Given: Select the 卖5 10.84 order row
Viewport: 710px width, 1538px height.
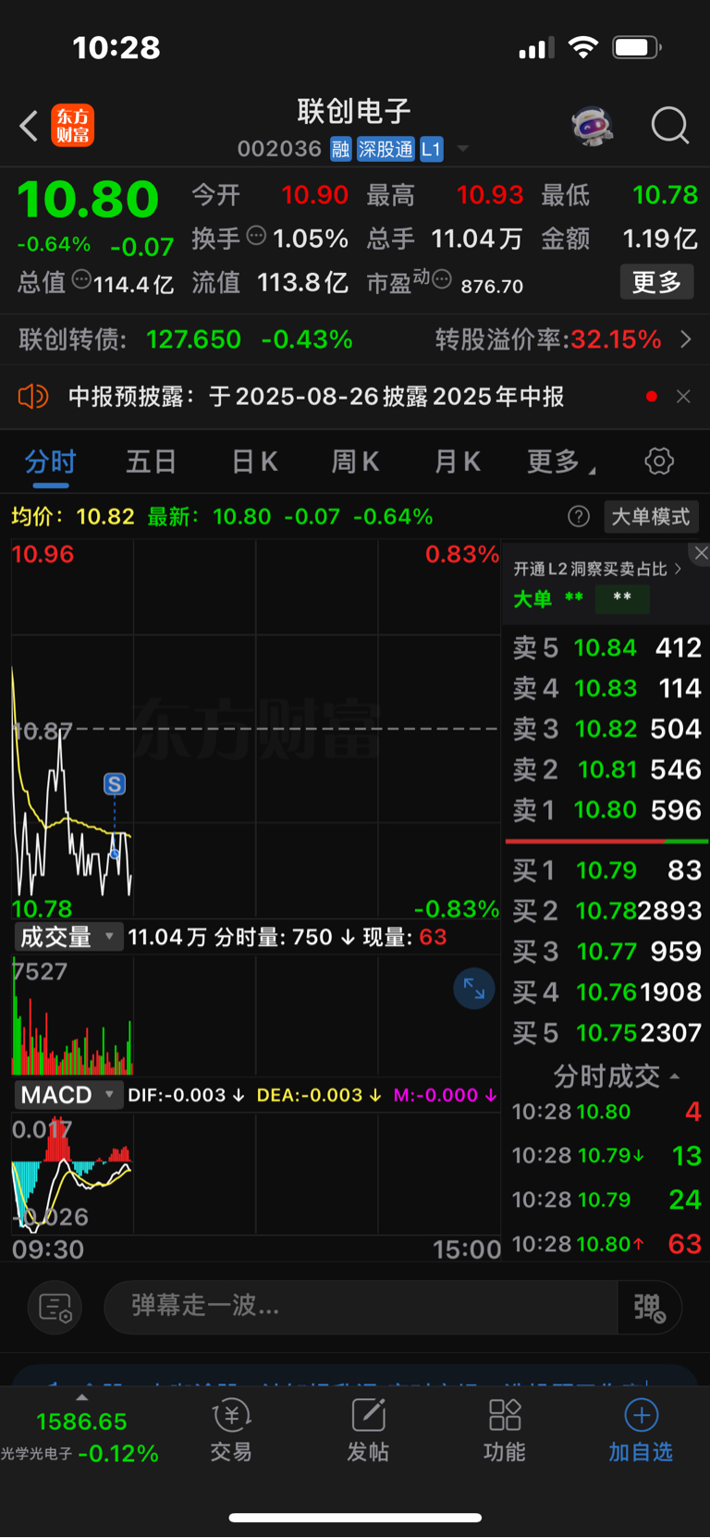Looking at the screenshot, I should tap(606, 647).
